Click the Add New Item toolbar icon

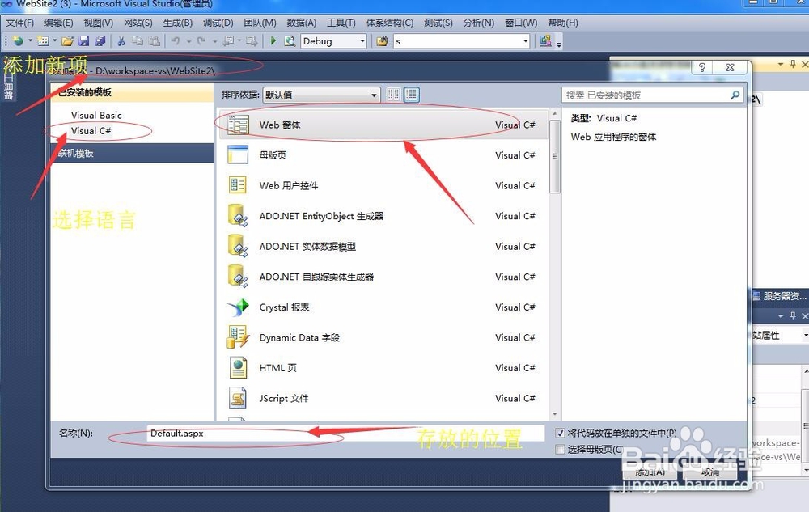coord(44,40)
